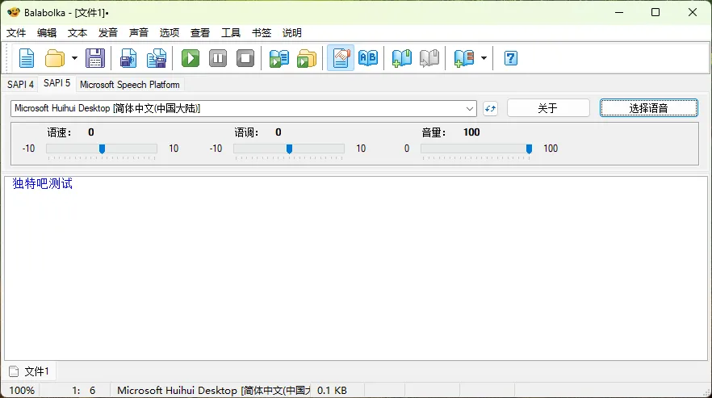Click the 选择语音 button
Screen dimensions: 712x398
pyautogui.click(x=648, y=108)
